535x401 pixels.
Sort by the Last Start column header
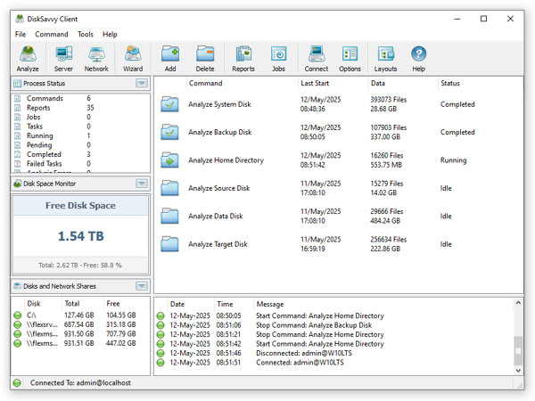tap(333, 84)
